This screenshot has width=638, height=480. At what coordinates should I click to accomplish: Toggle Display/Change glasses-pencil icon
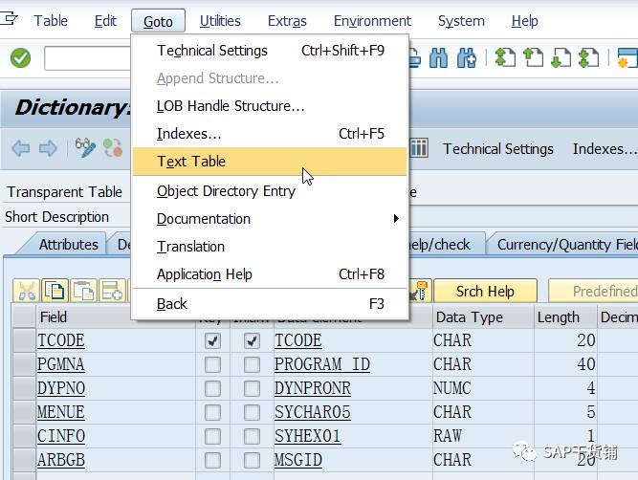[85, 147]
